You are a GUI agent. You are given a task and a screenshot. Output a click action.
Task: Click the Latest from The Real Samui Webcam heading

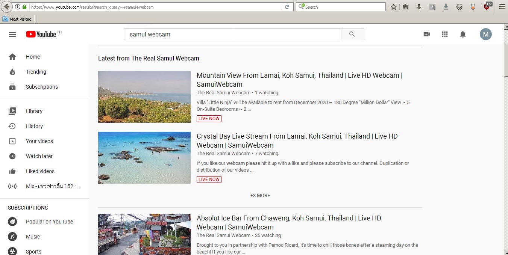click(149, 58)
